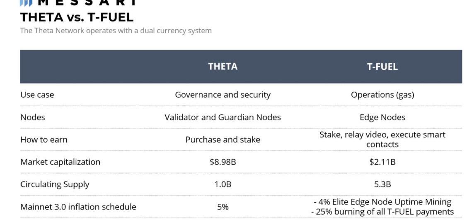Select the THETA column header
The image size is (474, 220).
(223, 67)
